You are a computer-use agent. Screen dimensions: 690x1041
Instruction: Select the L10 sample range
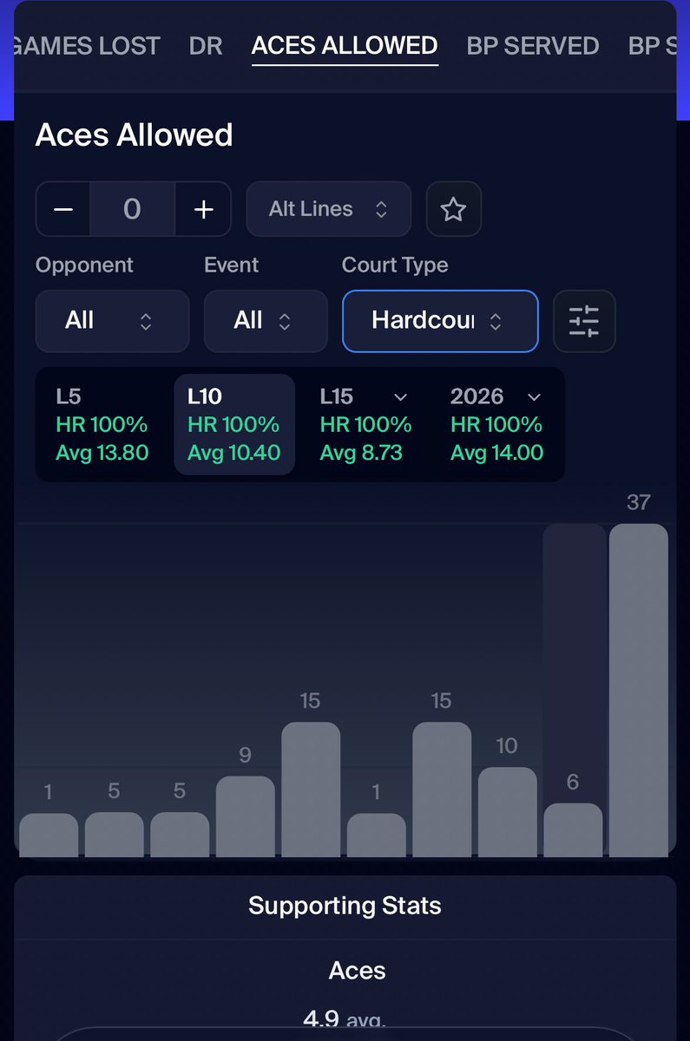tap(234, 424)
